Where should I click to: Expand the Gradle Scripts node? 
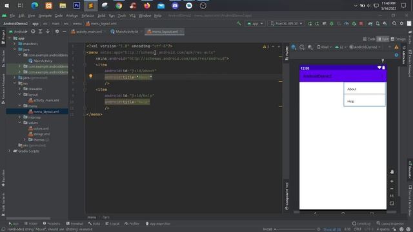(10, 151)
